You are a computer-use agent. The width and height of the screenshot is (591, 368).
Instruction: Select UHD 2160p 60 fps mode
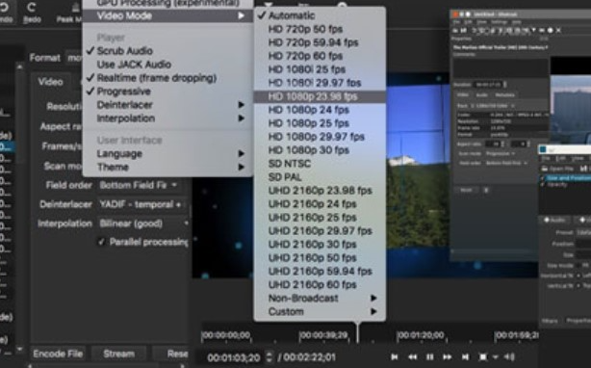pyautogui.click(x=320, y=285)
